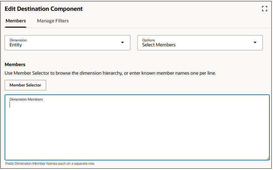Image resolution: width=273 pixels, height=170 pixels.
Task: Click the text area resize handle corner
Action: pyautogui.click(x=268, y=158)
